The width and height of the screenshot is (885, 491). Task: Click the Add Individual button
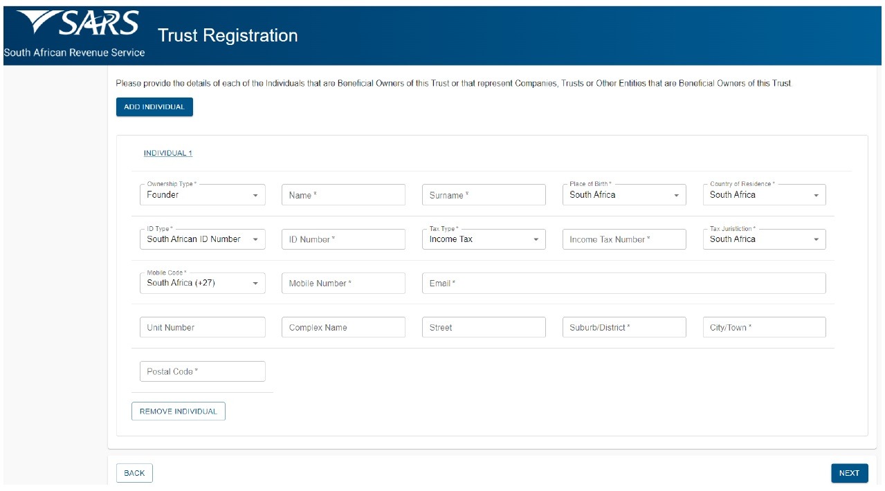point(154,107)
